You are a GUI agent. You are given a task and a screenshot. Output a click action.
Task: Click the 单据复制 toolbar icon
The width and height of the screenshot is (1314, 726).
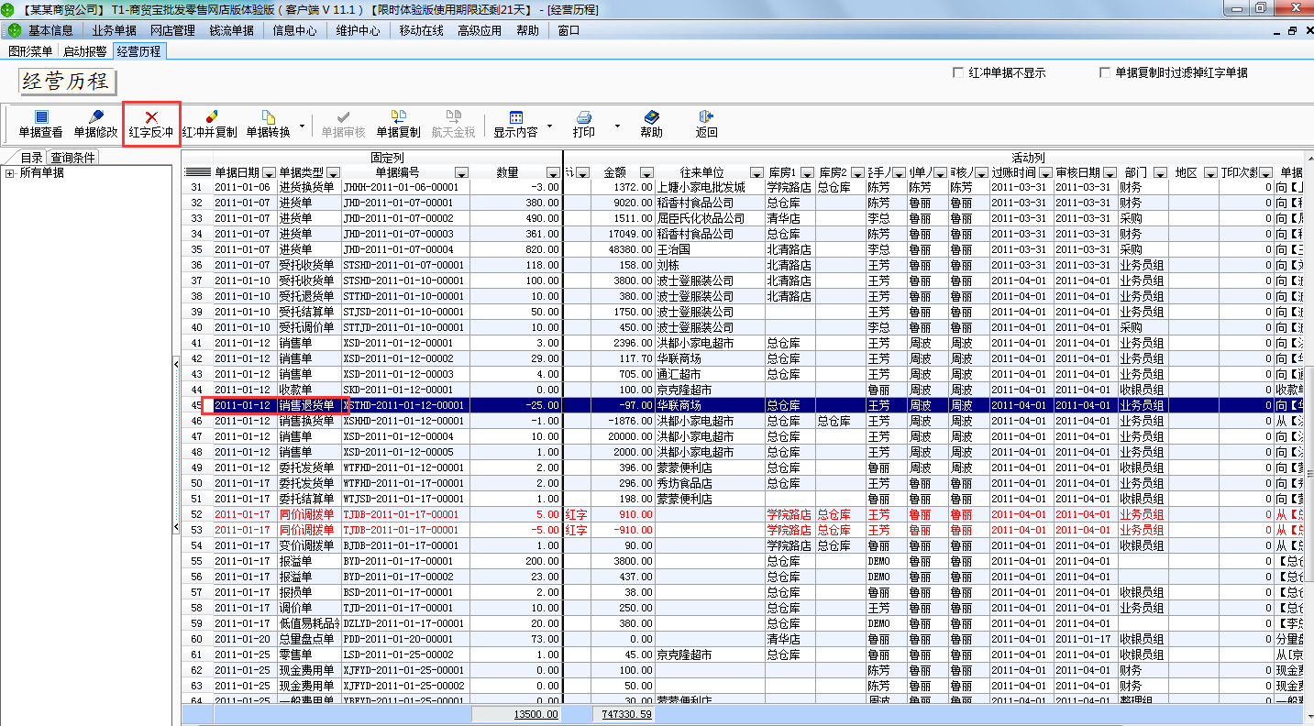[398, 118]
